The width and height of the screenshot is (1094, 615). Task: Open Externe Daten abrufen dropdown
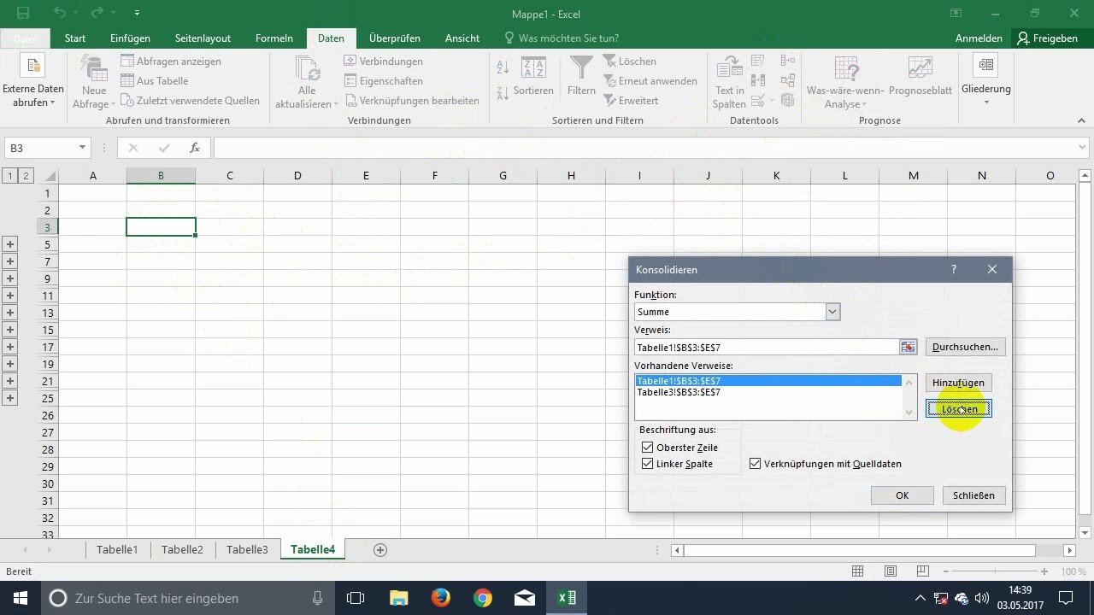click(x=52, y=102)
